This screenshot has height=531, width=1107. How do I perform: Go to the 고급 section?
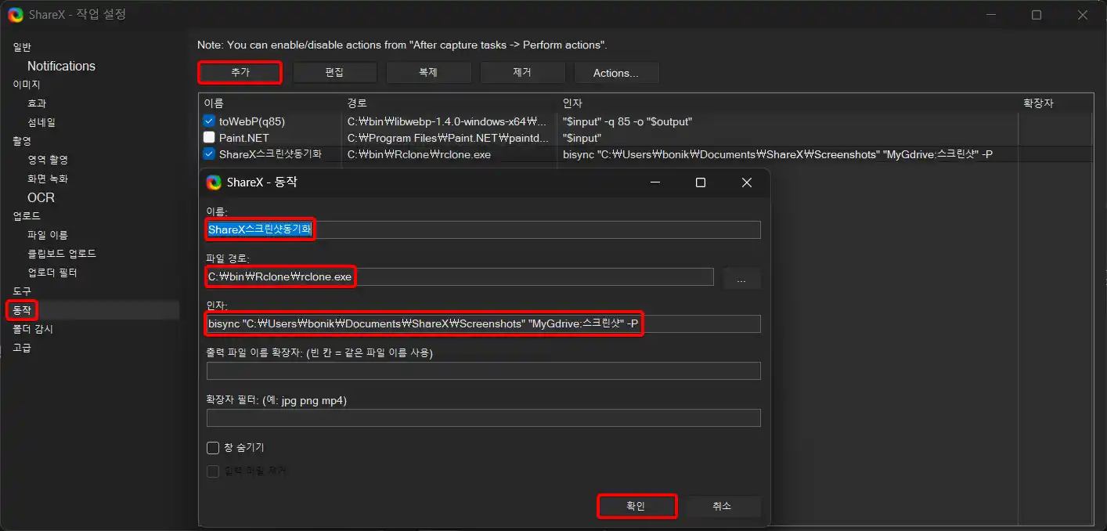tap(22, 348)
